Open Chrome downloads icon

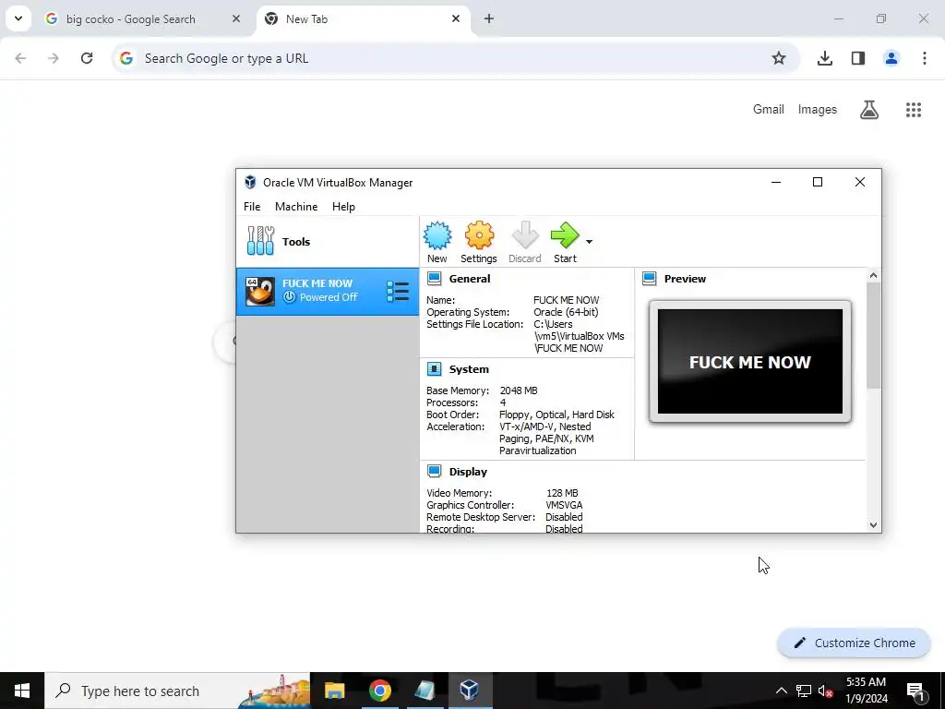[x=824, y=58]
